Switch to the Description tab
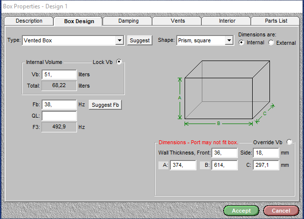Screen dimensions: 304x219 click(x=29, y=21)
